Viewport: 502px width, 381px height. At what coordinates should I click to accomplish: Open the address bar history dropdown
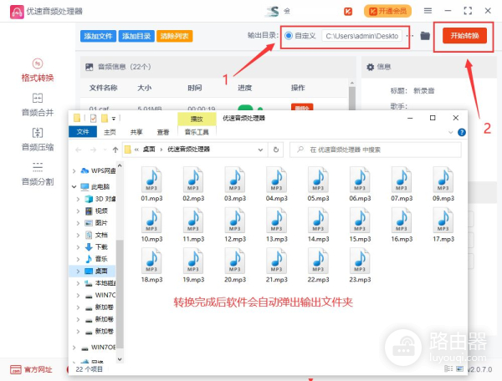coord(260,150)
